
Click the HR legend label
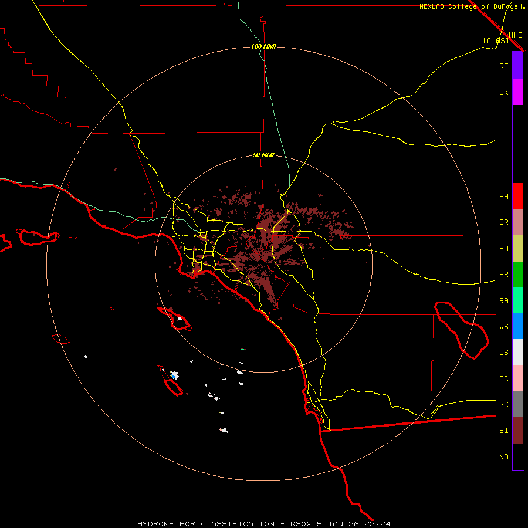(503, 275)
